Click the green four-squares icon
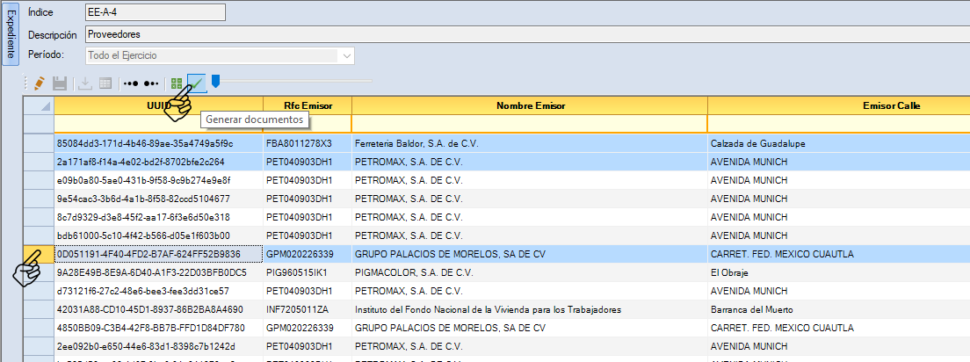Screen dimensions: 970x362 click(177, 83)
